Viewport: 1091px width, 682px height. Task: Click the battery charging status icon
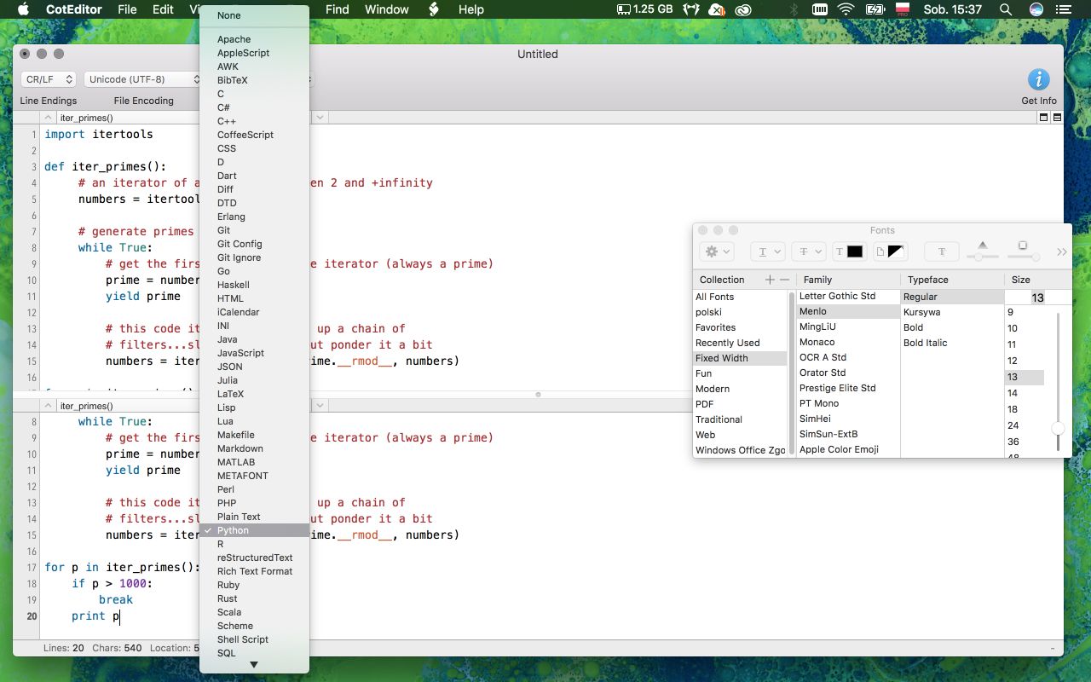(875, 9)
